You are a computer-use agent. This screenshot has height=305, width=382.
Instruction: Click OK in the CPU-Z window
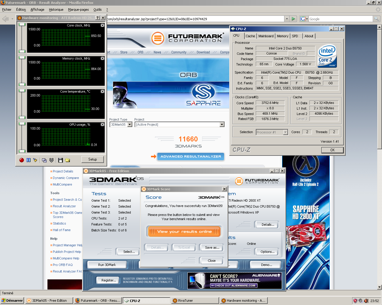[332, 150]
